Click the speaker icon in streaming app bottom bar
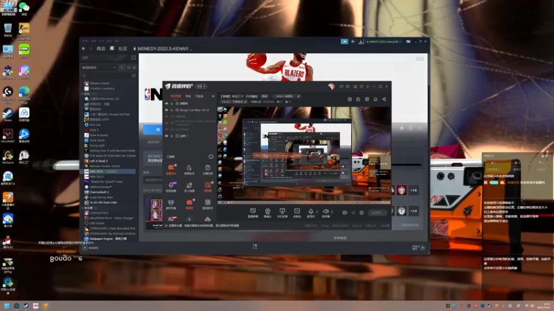Image resolution: width=554 pixels, height=311 pixels. pos(325,211)
